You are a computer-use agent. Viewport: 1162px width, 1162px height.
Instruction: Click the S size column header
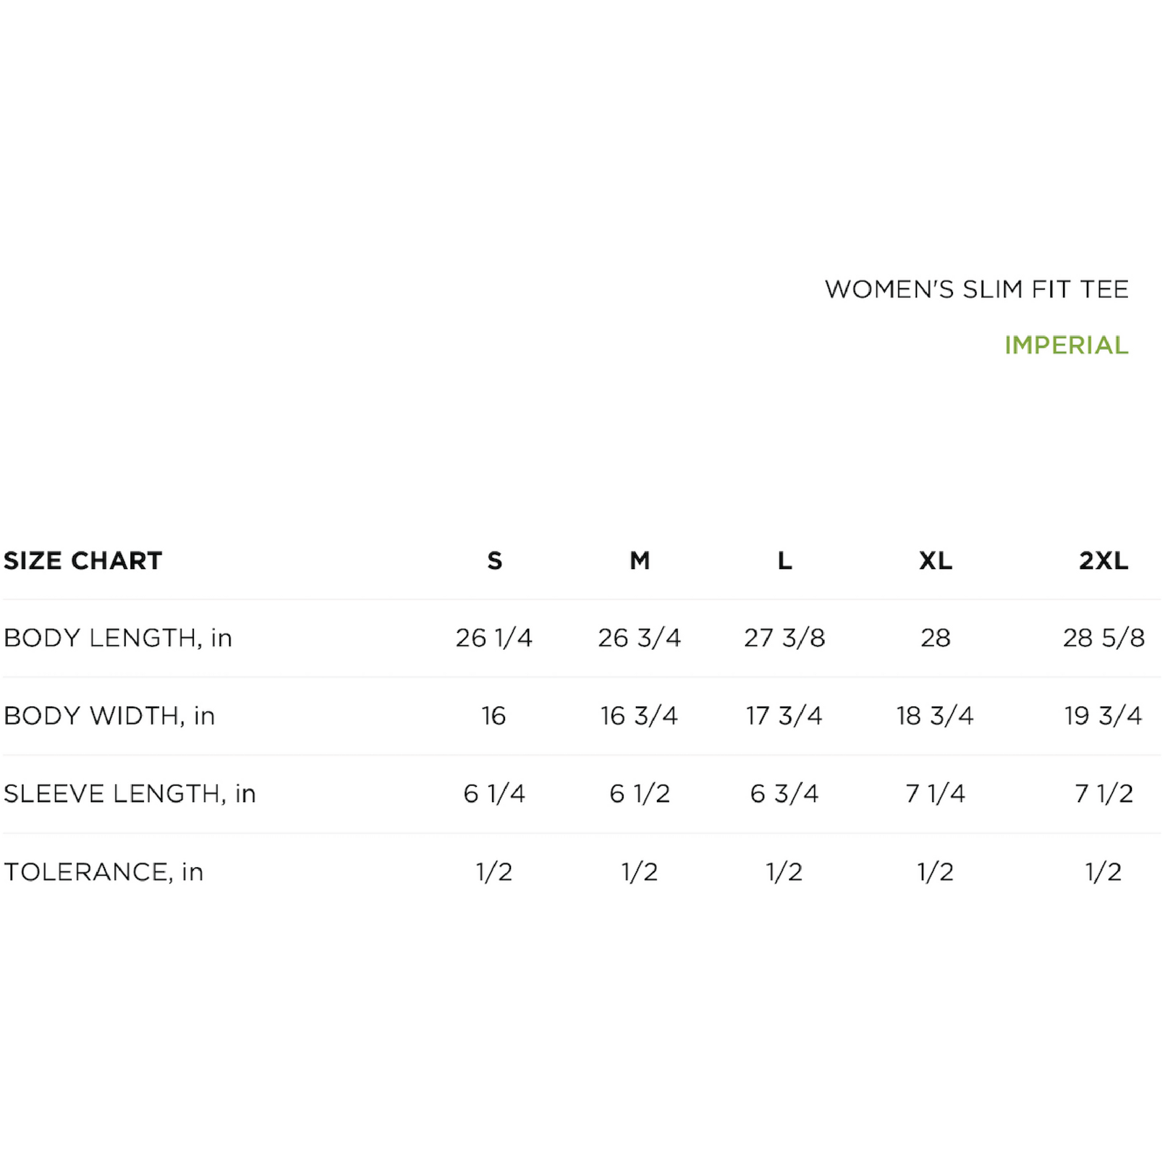494,561
